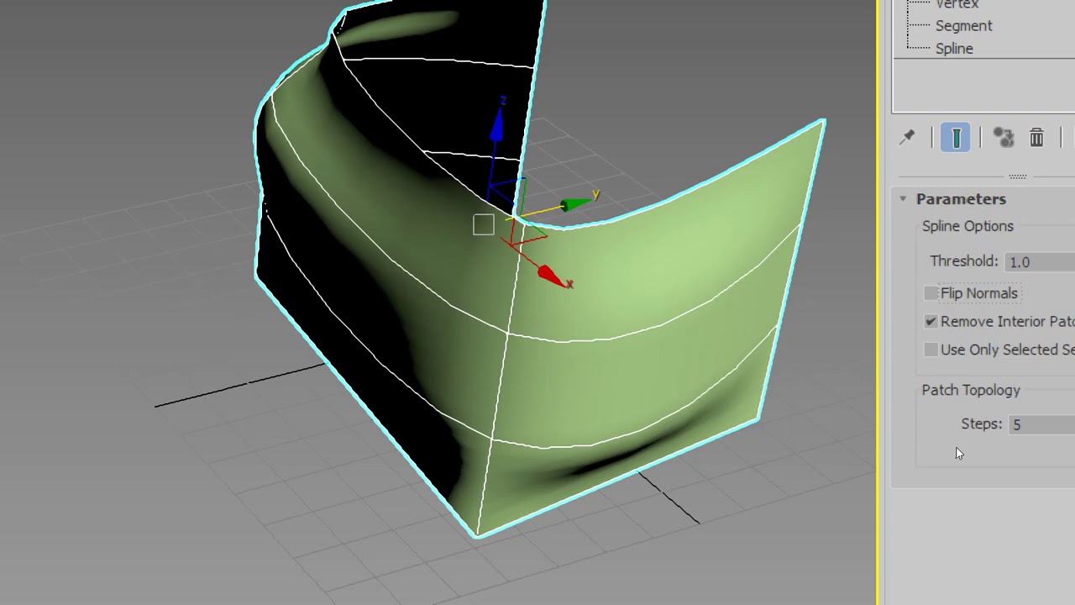Screen dimensions: 1075x605
Task: Click the Threshold value field
Action: point(1040,262)
